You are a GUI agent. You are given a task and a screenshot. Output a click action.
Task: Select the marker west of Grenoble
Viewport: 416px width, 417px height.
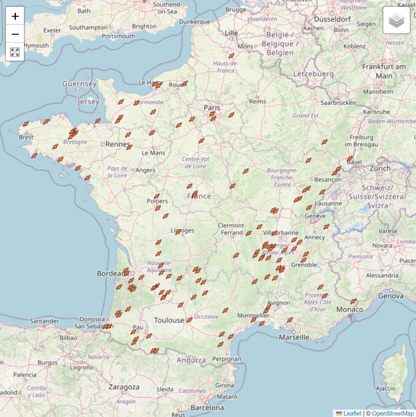(280, 269)
